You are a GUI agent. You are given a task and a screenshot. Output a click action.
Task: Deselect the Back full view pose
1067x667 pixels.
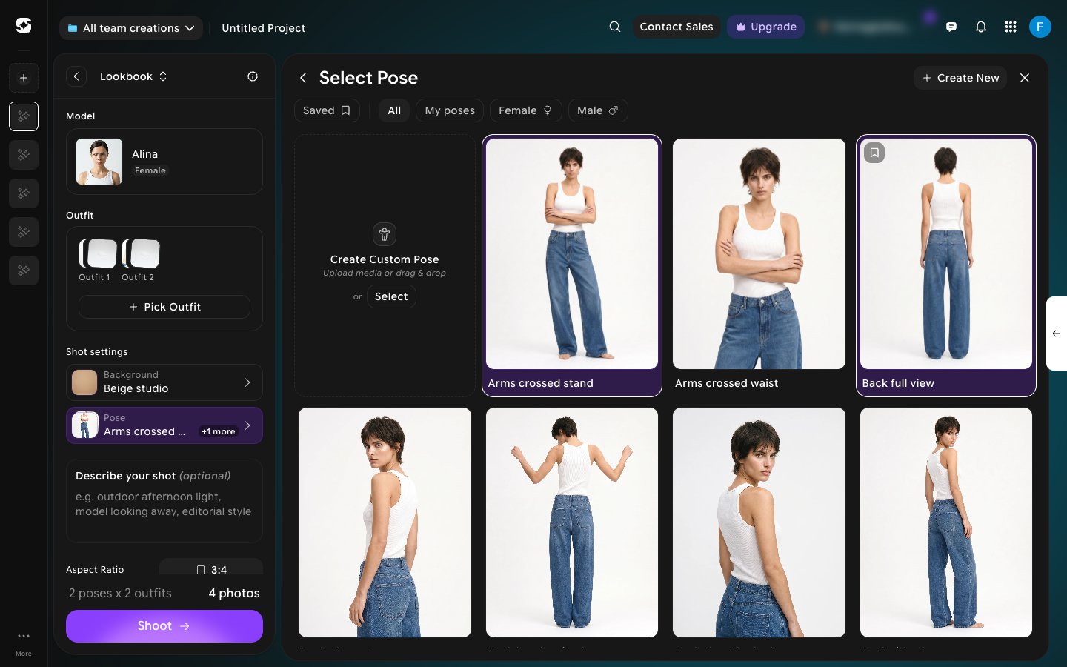click(x=946, y=265)
